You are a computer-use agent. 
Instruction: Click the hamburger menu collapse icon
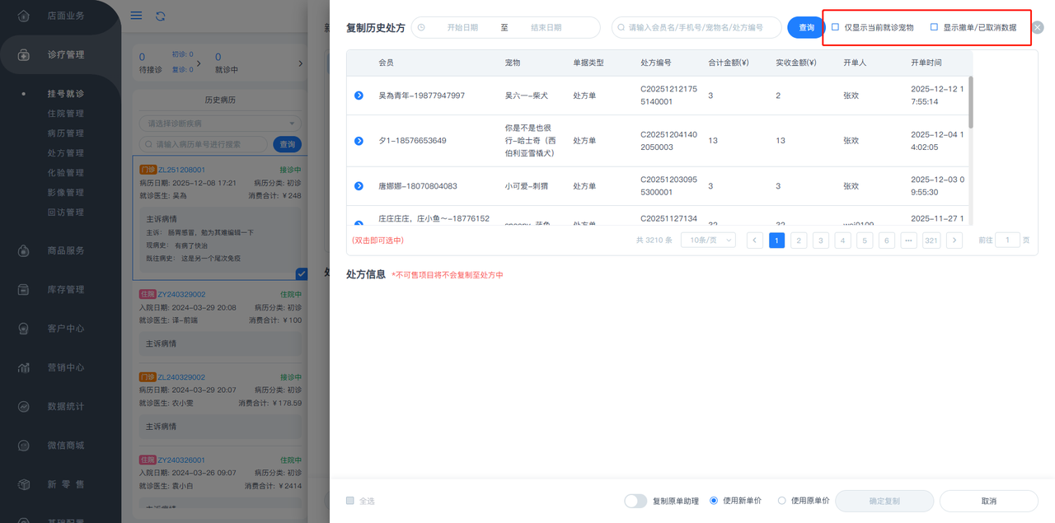136,16
